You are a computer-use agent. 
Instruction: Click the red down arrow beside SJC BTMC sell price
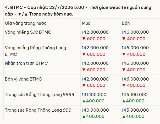coord(124,39)
